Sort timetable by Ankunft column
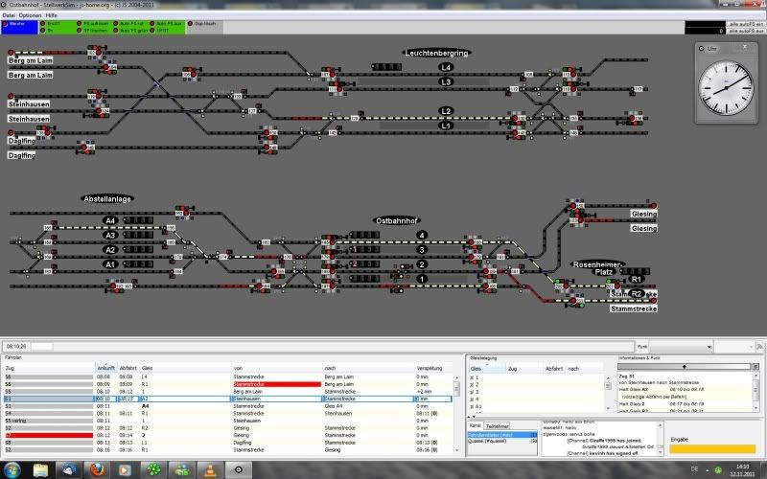 click(x=105, y=368)
